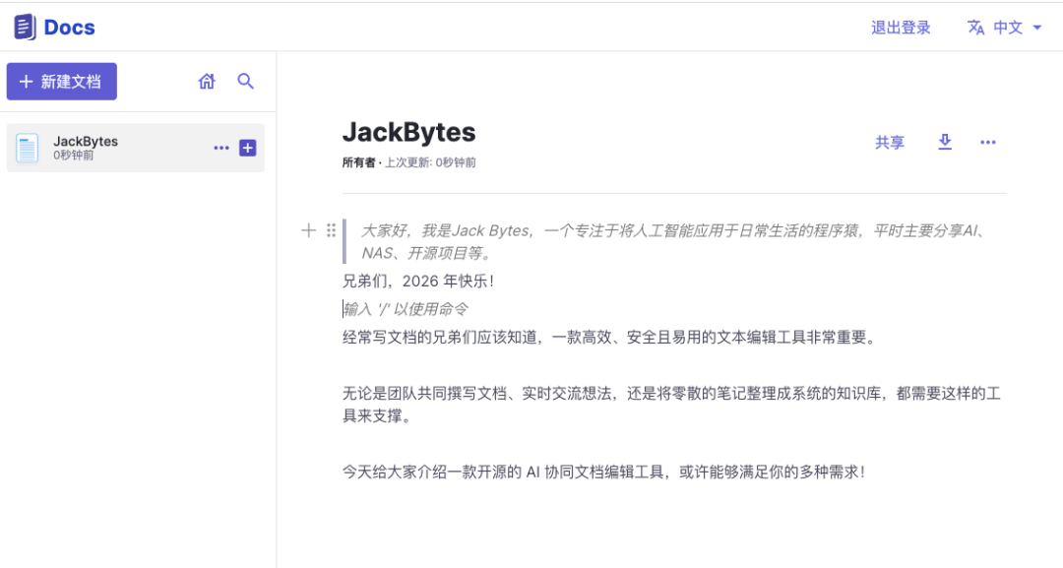Click the JackBytes document file icon

(28, 148)
